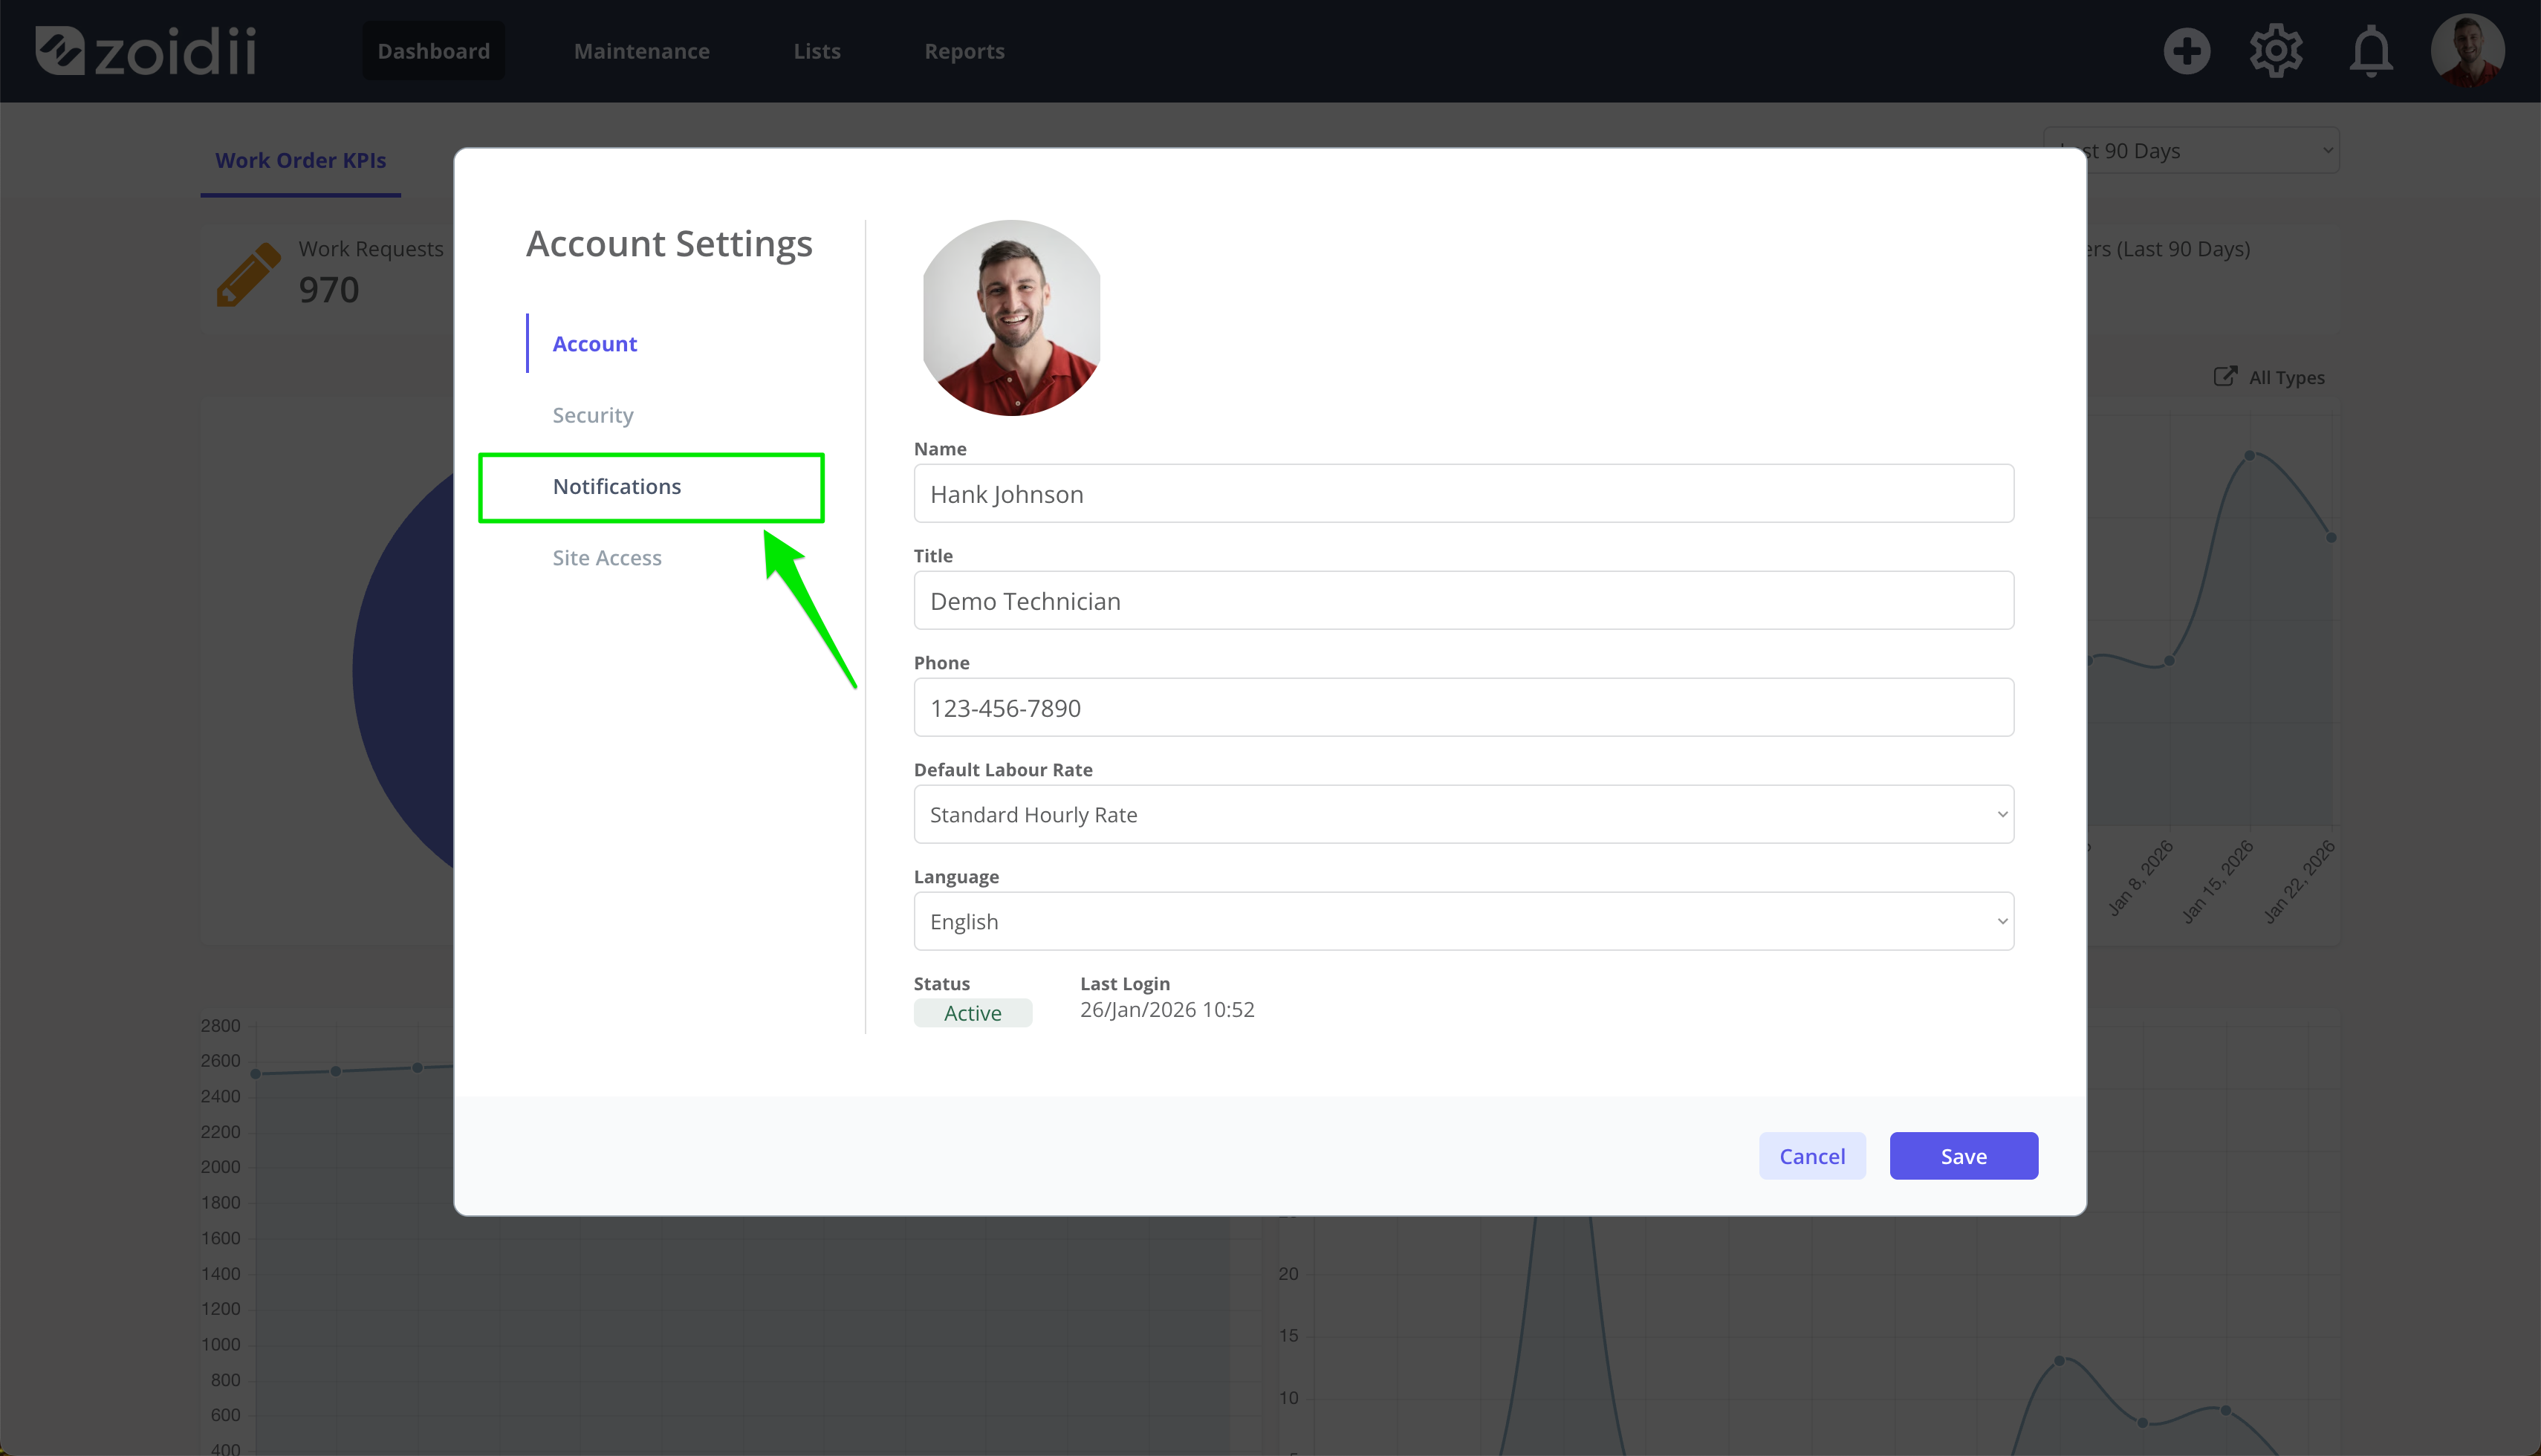The image size is (2541, 1456).
Task: Click the Active status badge
Action: [973, 1013]
